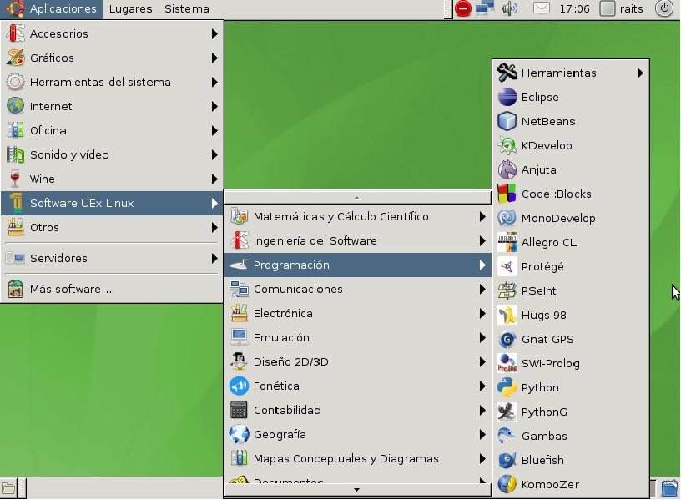
Task: Open the Lugares menu
Action: pos(130,9)
